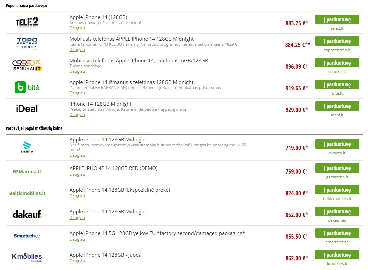Open the 'iPhone 14 128GB Midnight' iDeal title
The image size is (368, 270).
pos(100,104)
